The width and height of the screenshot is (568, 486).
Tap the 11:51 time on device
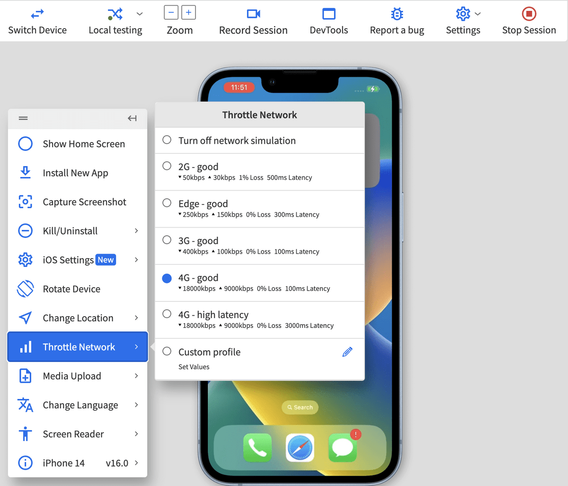[239, 88]
